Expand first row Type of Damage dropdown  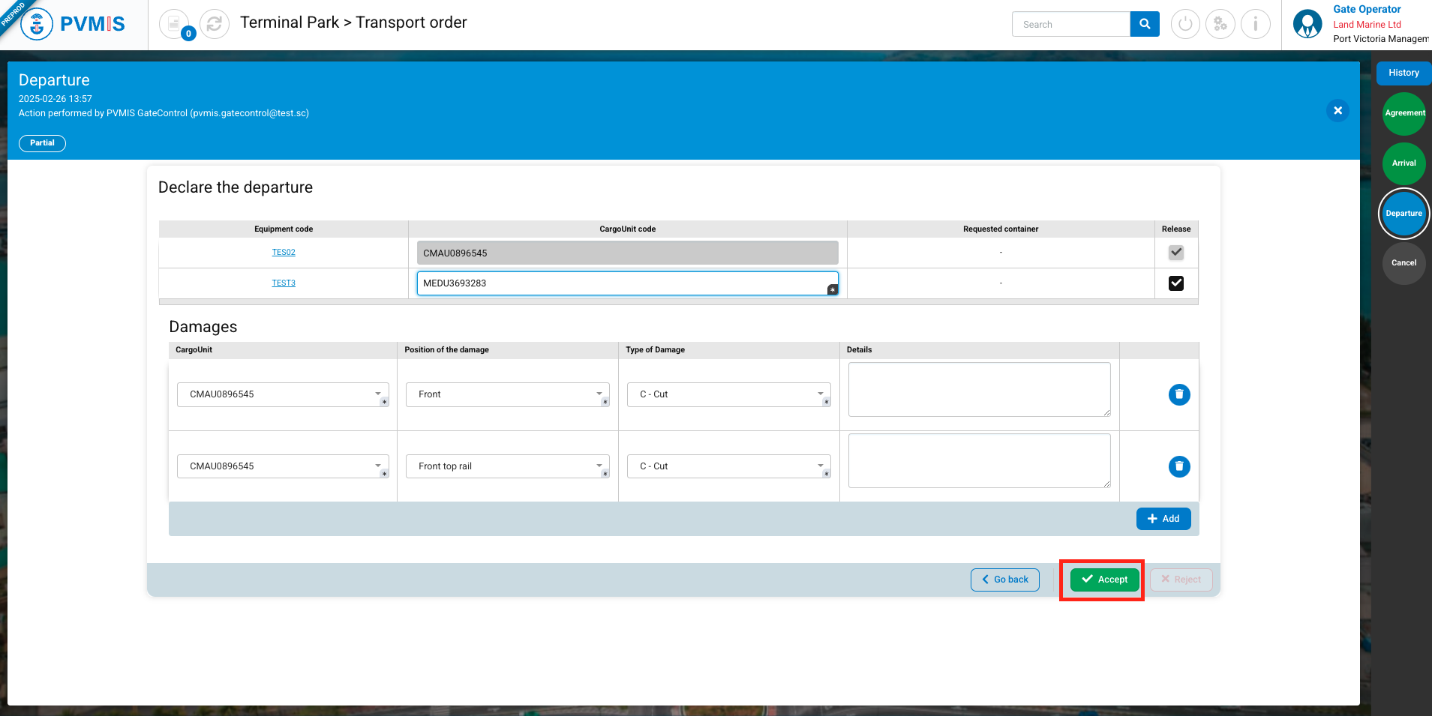pos(728,394)
